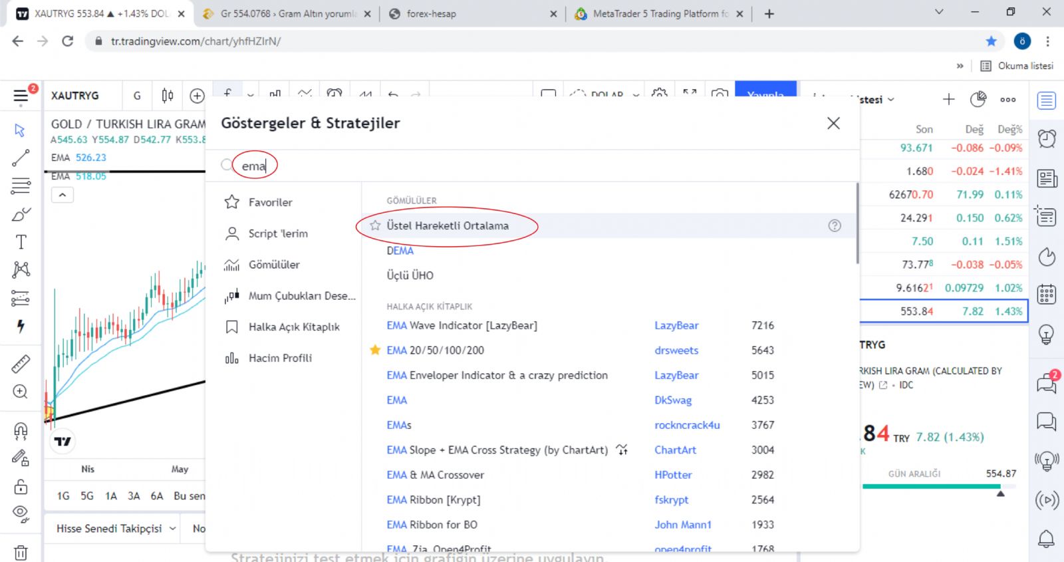
Task: Select the cursor arrow tool
Action: click(20, 130)
